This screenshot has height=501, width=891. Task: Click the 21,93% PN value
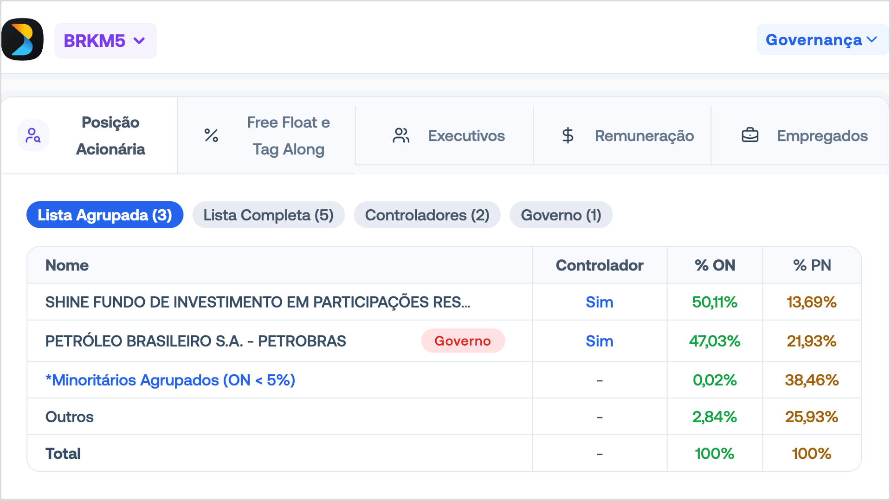812,341
